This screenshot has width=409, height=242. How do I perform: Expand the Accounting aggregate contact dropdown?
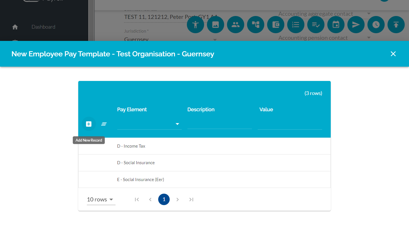tap(369, 14)
